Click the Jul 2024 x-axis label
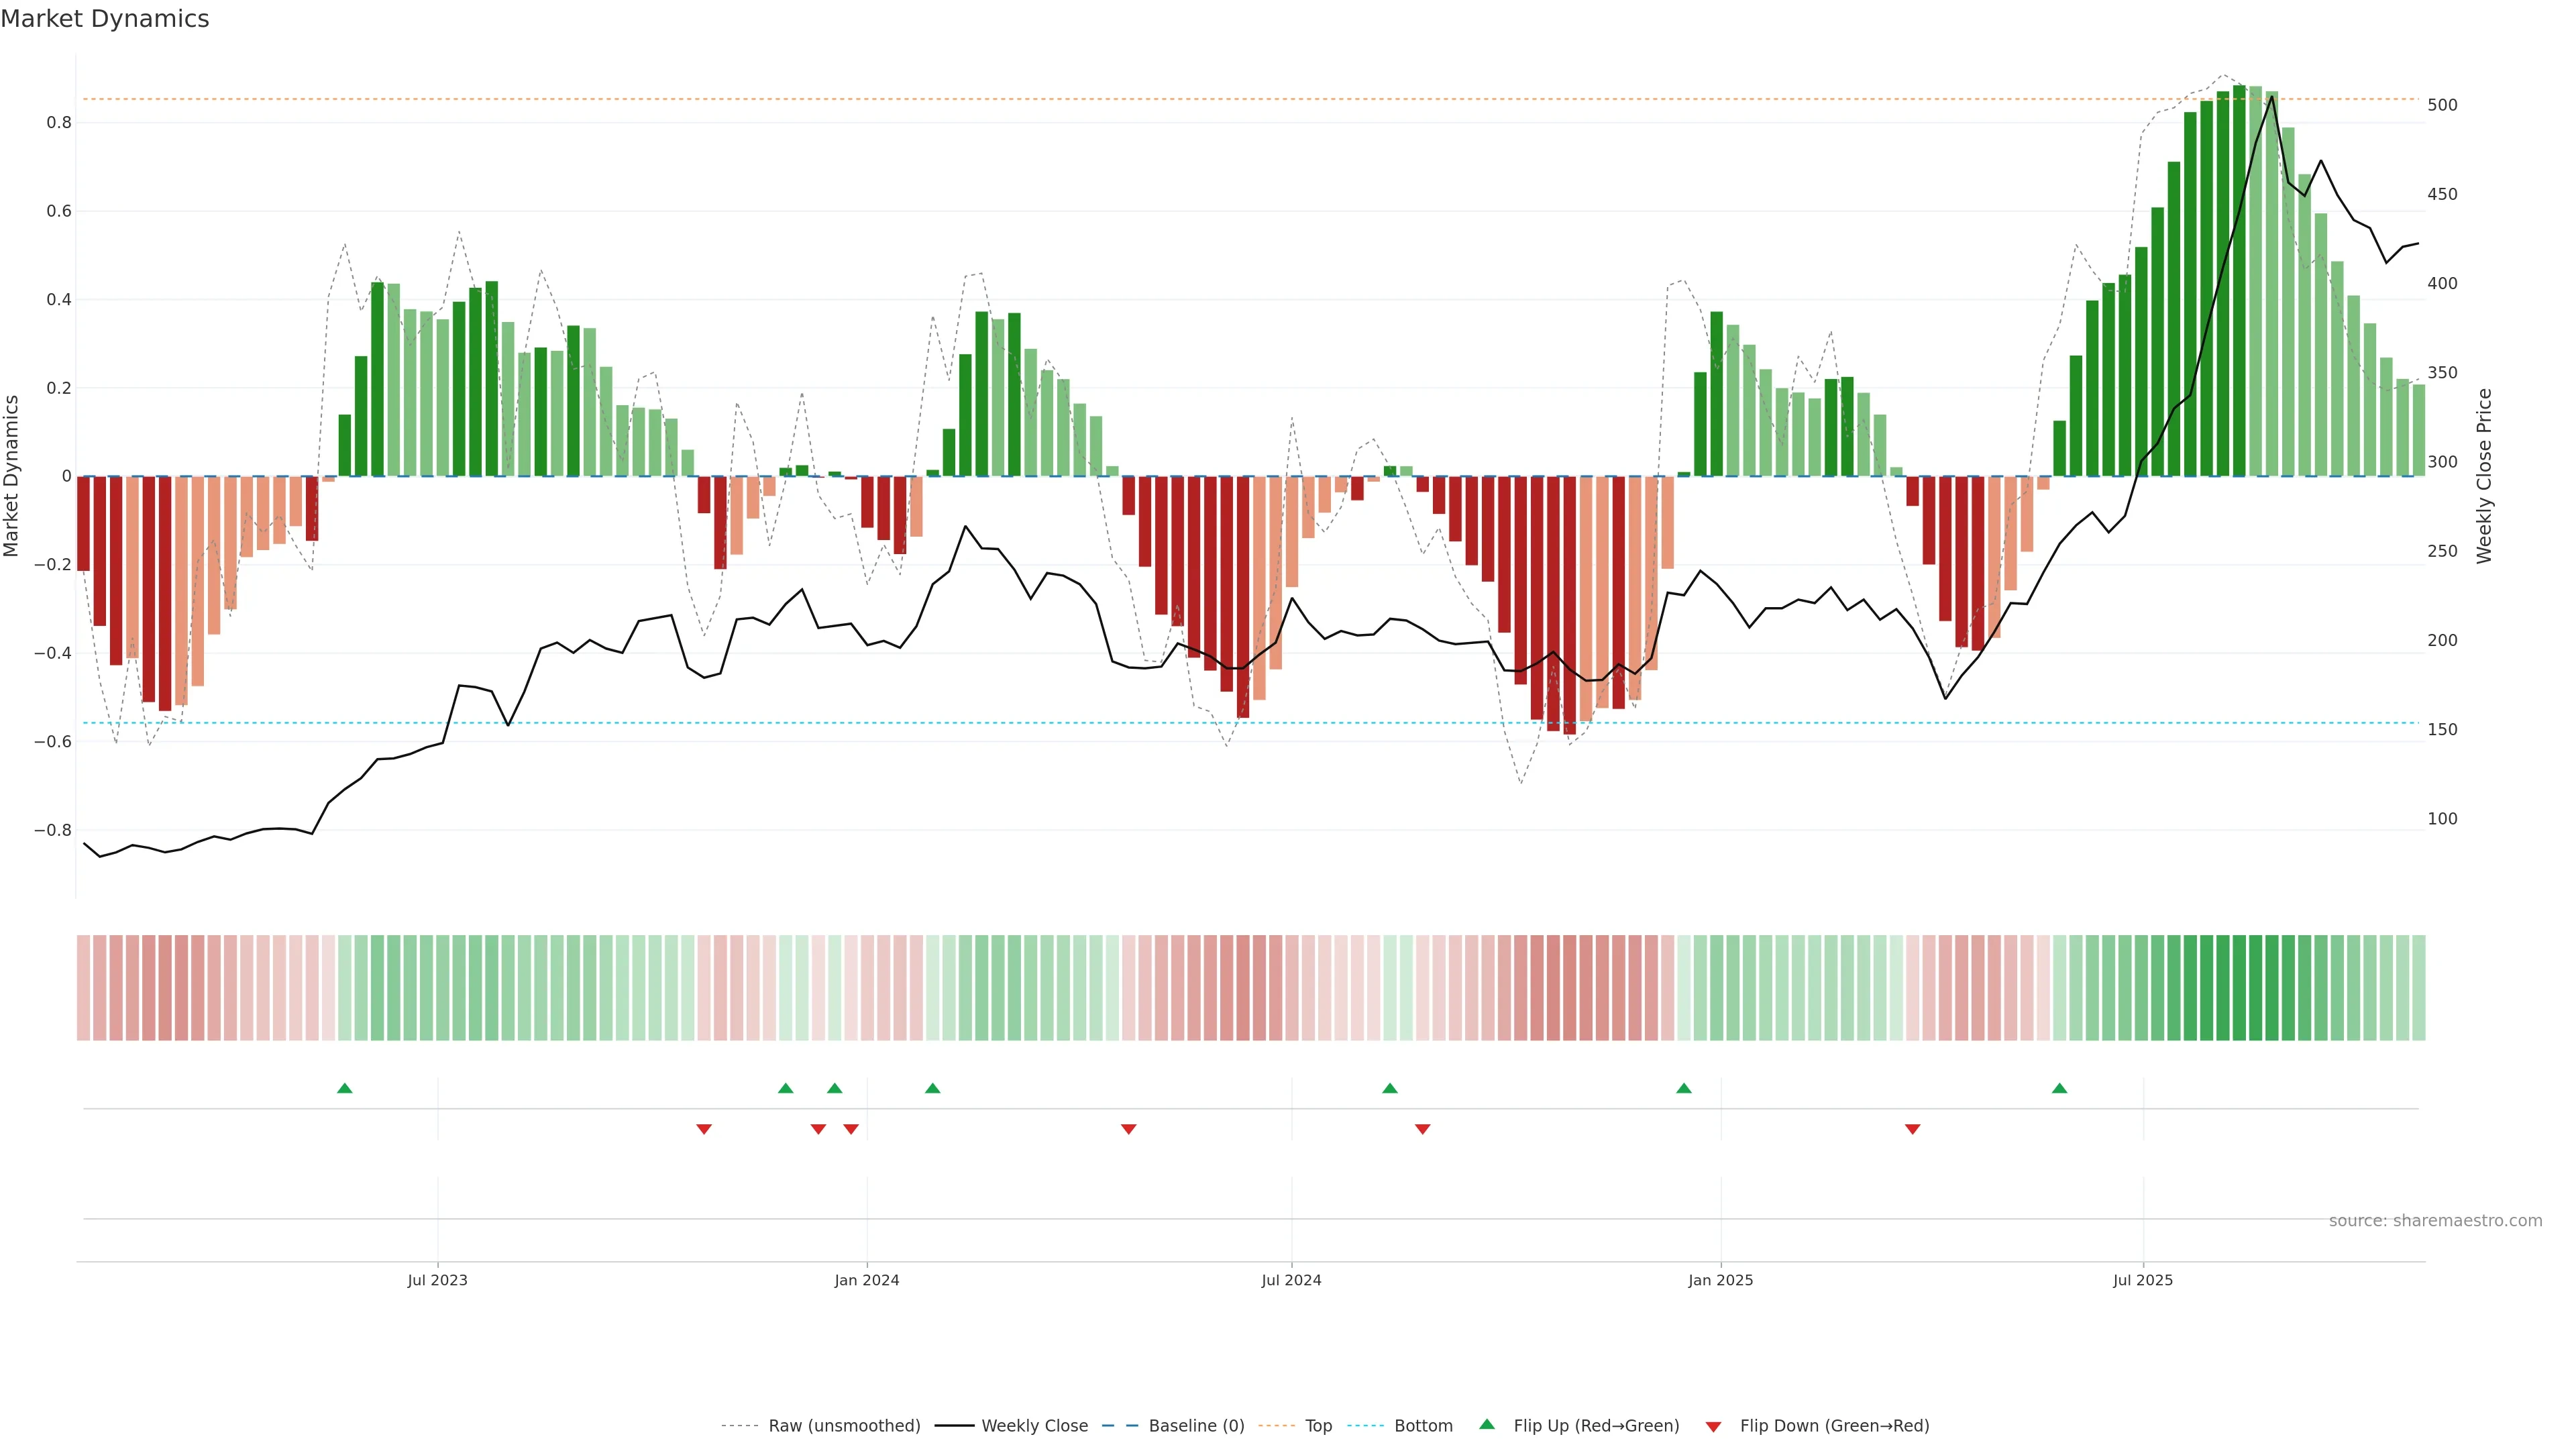The height and width of the screenshot is (1449, 2576). [x=1291, y=1280]
